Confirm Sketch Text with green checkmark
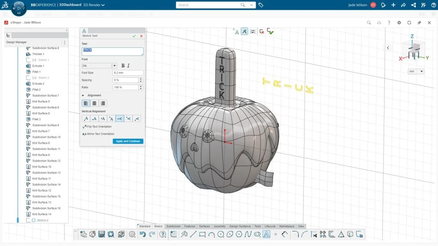This screenshot has height=246, width=438. tap(134, 36)
